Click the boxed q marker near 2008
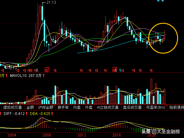Screen dimensions: 184x138 [x=47, y=70]
